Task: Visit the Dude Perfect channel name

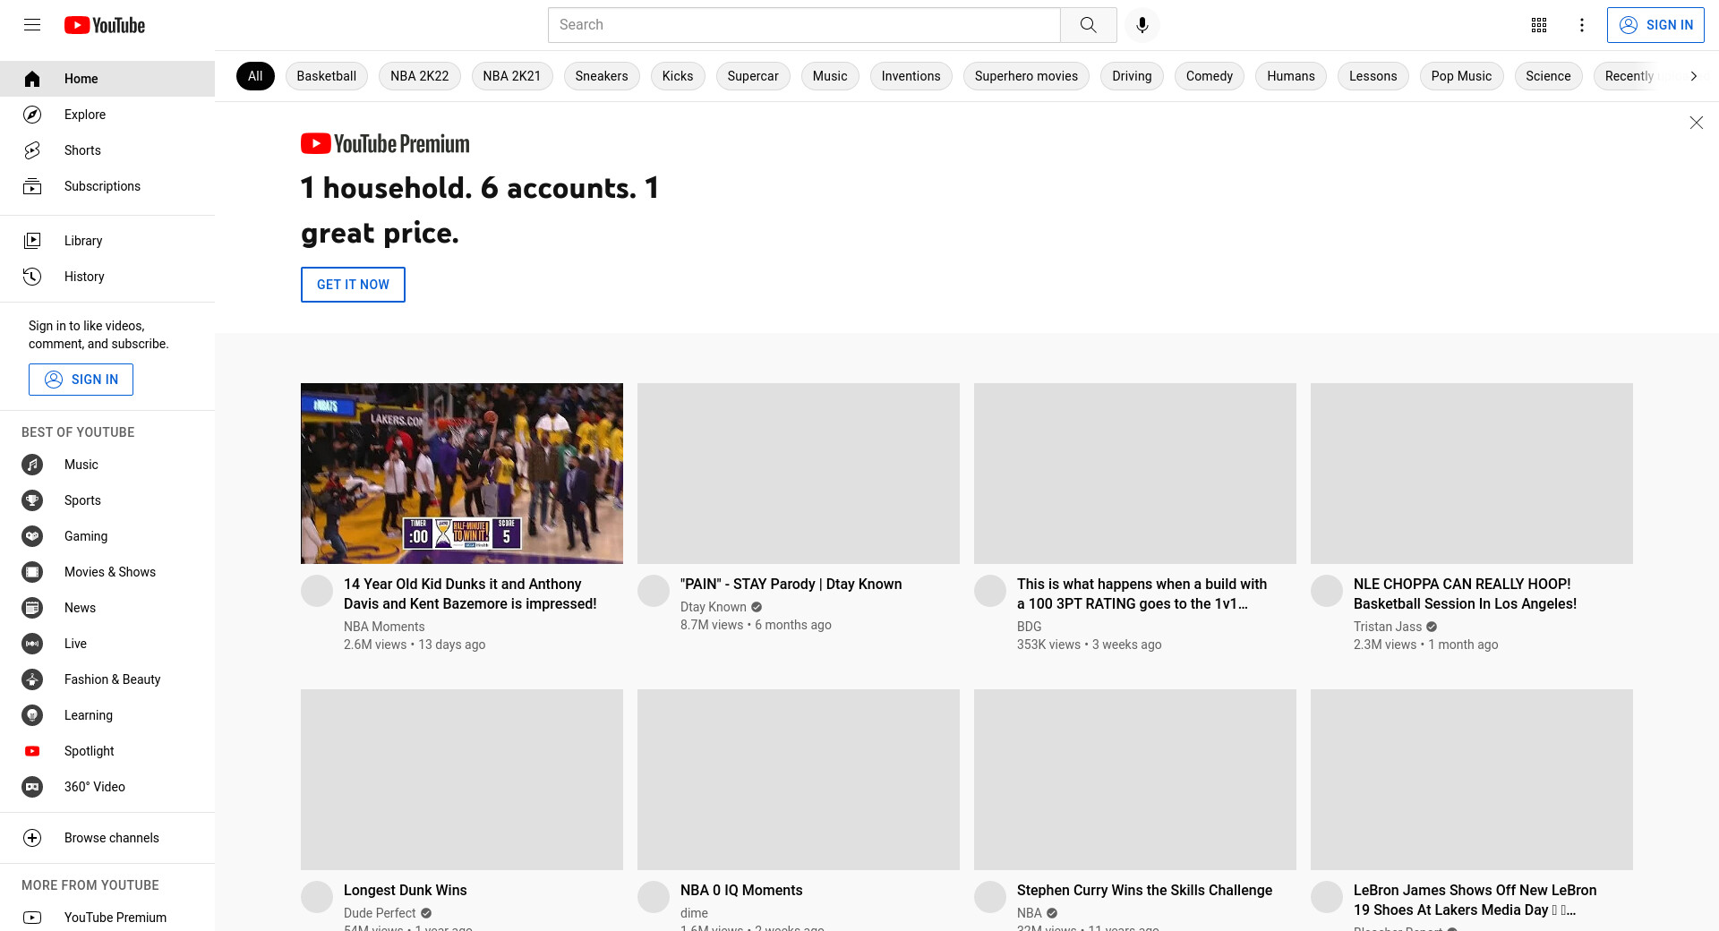Action: (380, 913)
